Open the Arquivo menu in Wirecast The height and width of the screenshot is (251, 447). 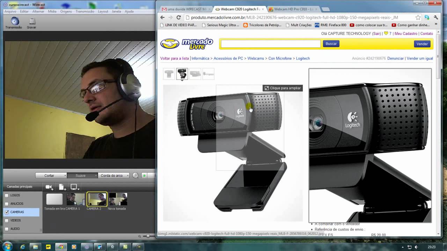(10, 12)
